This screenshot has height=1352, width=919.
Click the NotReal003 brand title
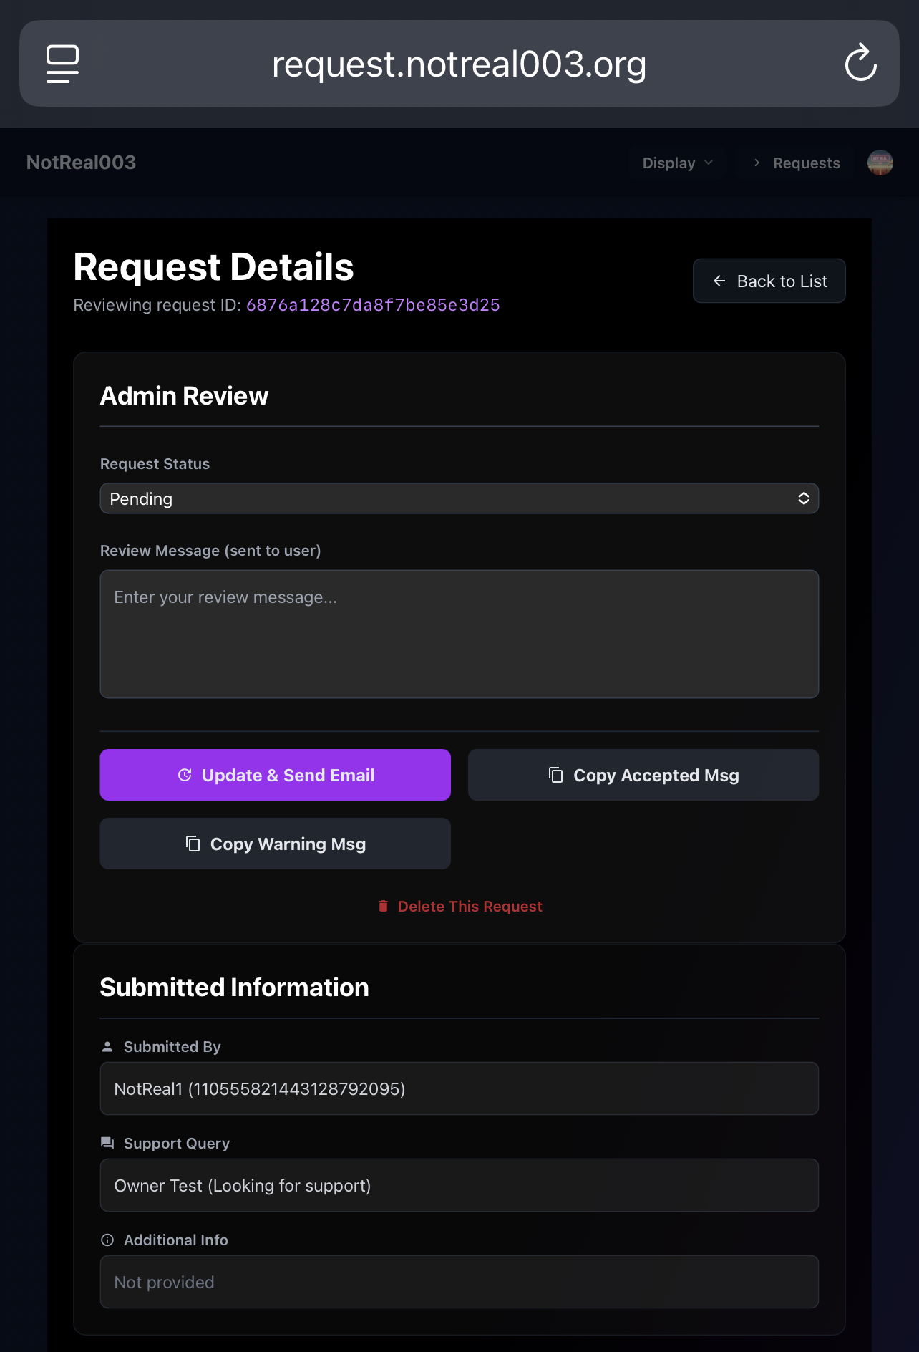pos(81,163)
